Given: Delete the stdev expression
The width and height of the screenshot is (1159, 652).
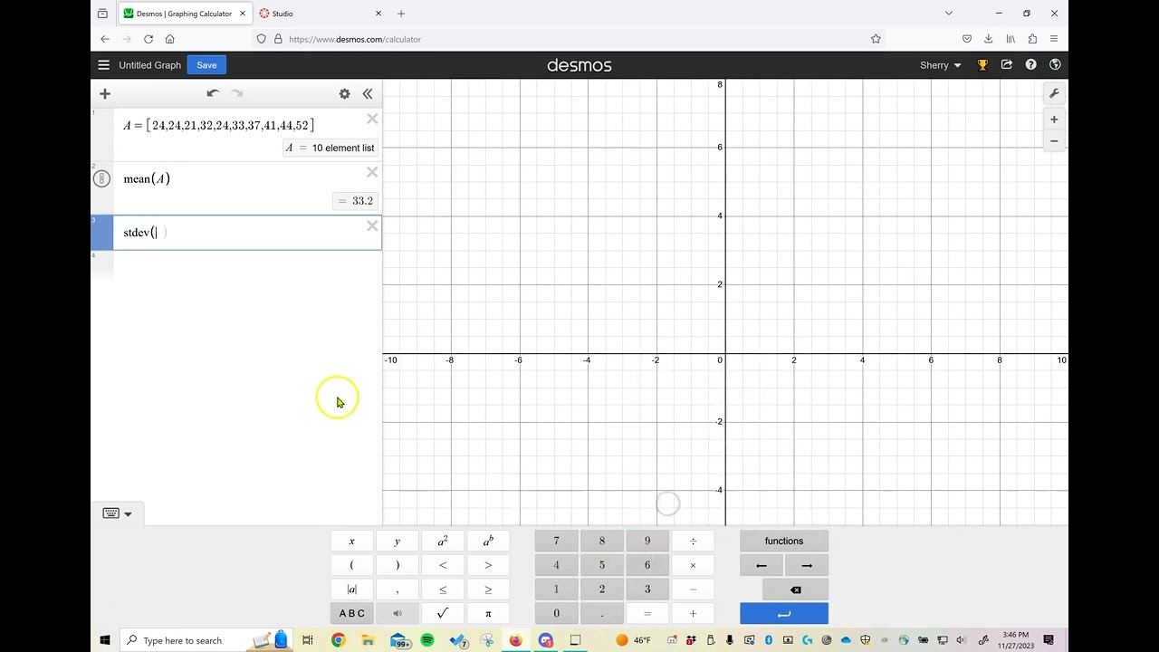Looking at the screenshot, I should click(372, 226).
